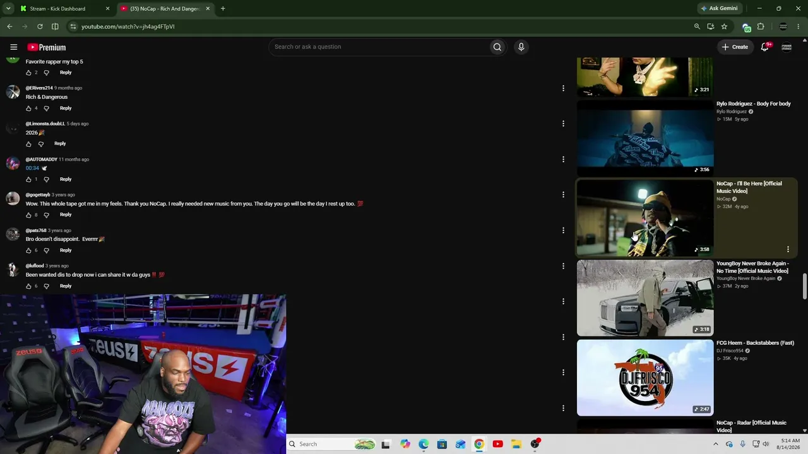
Task: Open the Chrome extensions puzzle menu
Action: pyautogui.click(x=761, y=26)
